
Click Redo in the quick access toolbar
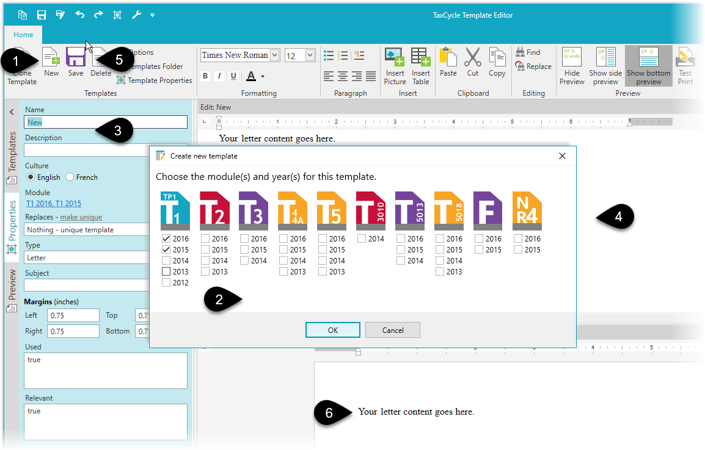[x=98, y=15]
